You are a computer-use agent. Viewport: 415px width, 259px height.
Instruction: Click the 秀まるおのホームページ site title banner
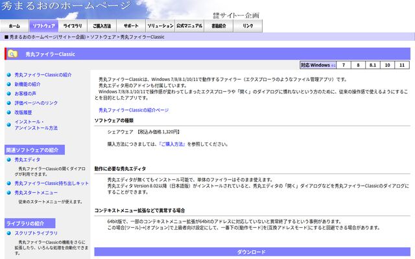click(66, 6)
